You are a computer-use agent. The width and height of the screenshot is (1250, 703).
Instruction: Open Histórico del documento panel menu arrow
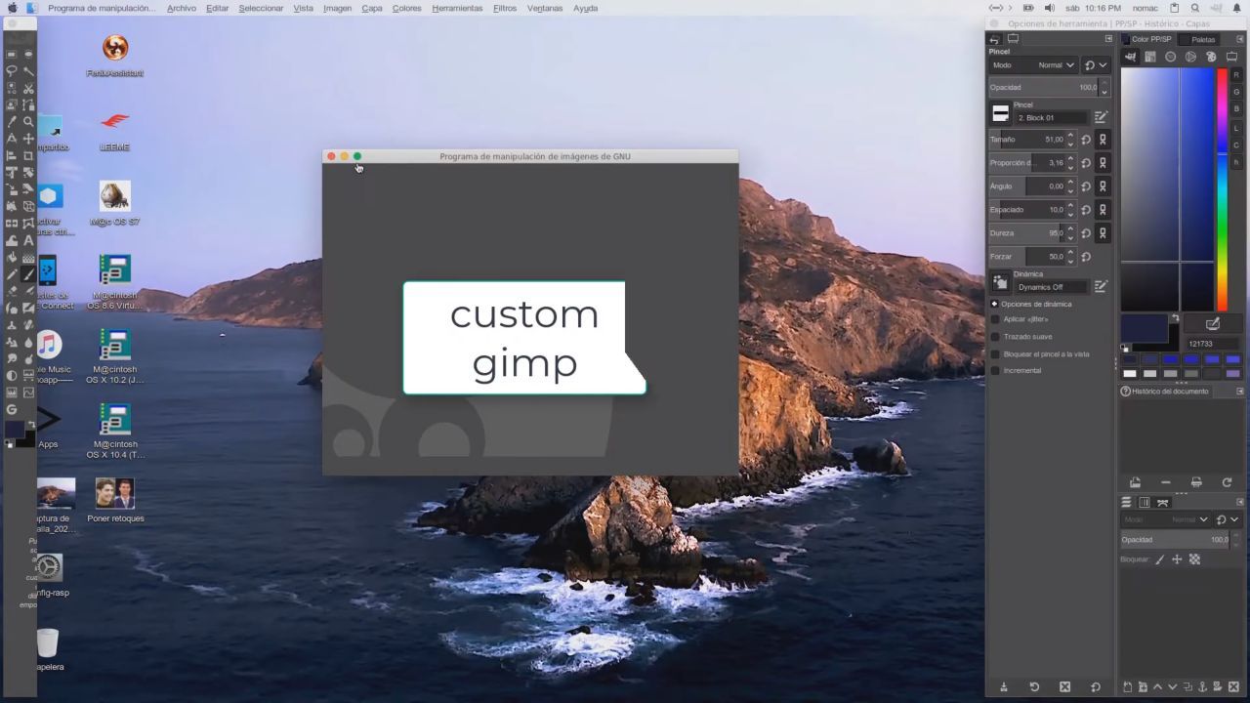pos(1240,392)
